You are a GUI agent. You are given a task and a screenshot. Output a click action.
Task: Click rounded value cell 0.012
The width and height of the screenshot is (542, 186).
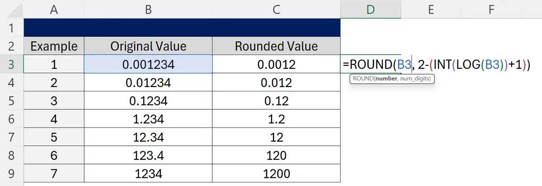(276, 82)
